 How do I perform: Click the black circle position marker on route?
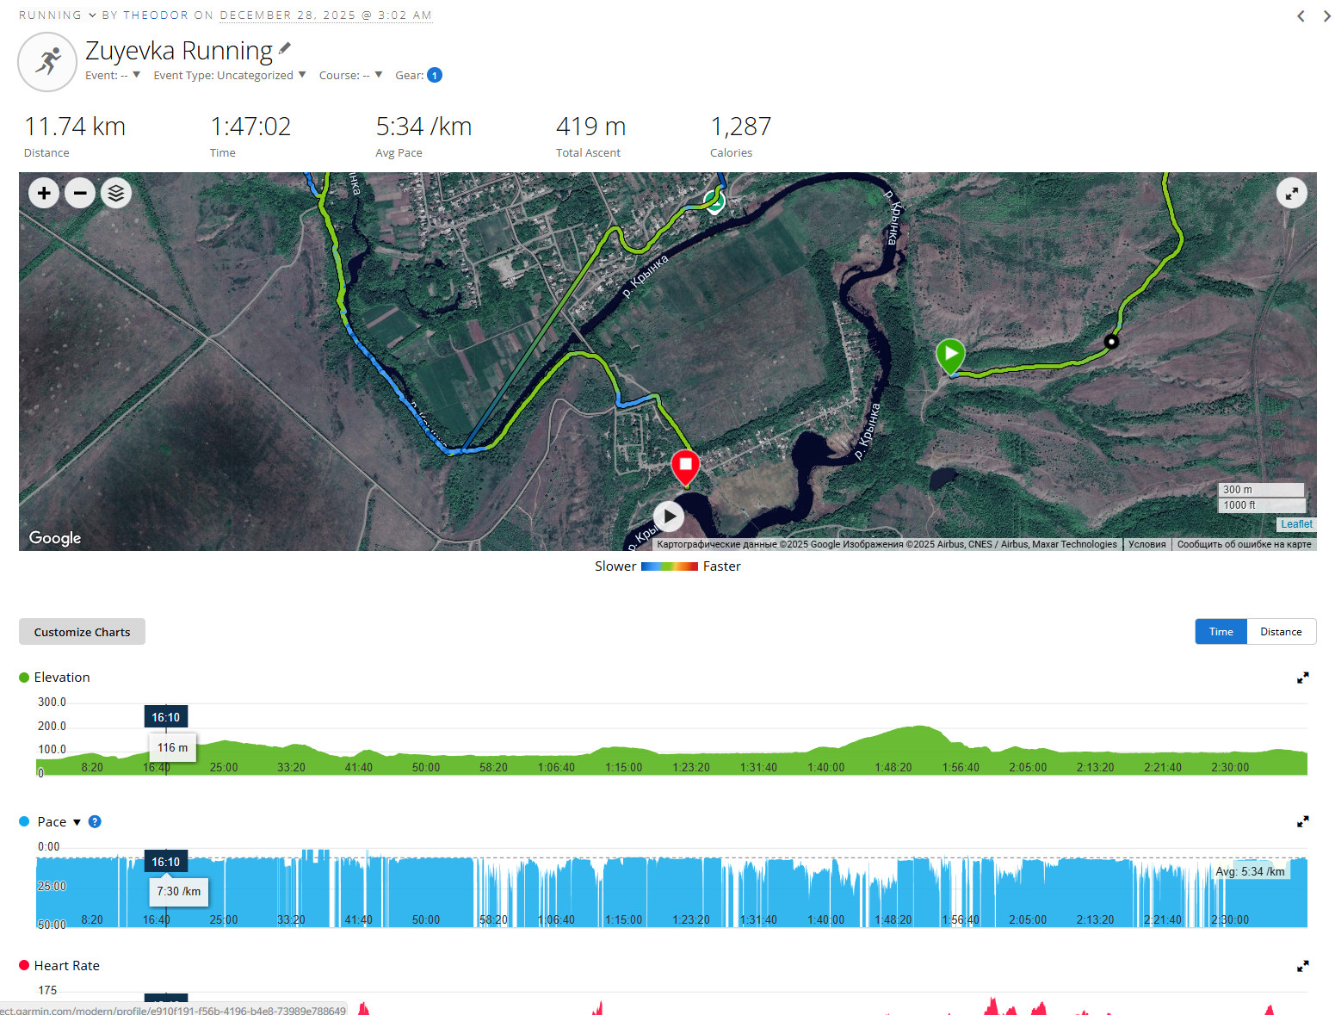[x=1111, y=342]
